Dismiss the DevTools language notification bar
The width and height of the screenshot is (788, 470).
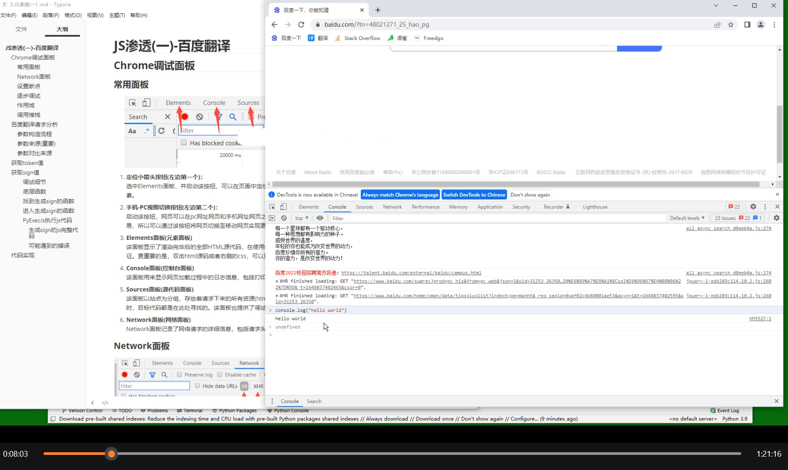click(777, 195)
